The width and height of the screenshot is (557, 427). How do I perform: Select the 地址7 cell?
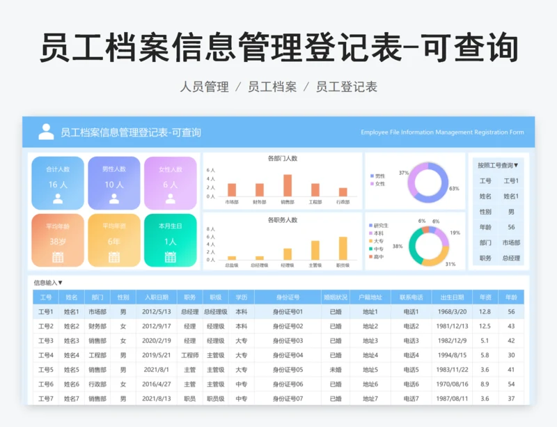click(370, 399)
